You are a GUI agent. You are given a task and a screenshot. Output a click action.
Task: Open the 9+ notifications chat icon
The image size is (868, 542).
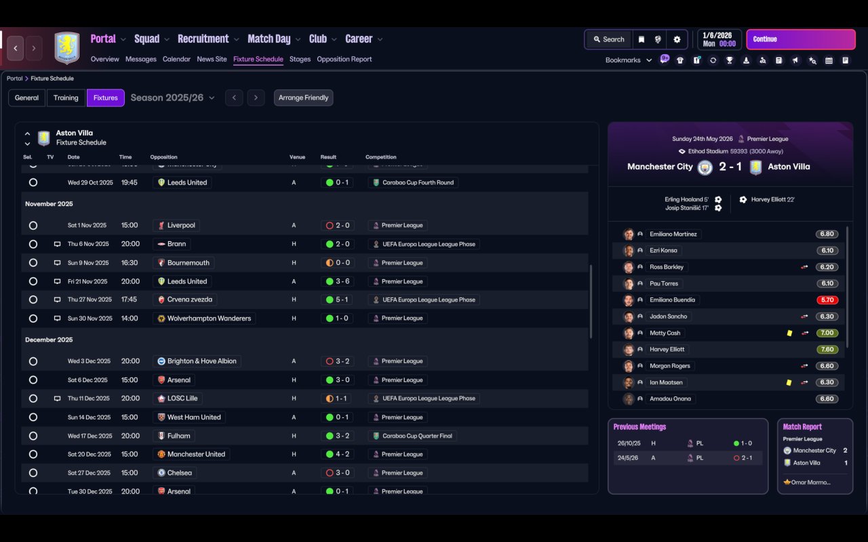(x=665, y=59)
